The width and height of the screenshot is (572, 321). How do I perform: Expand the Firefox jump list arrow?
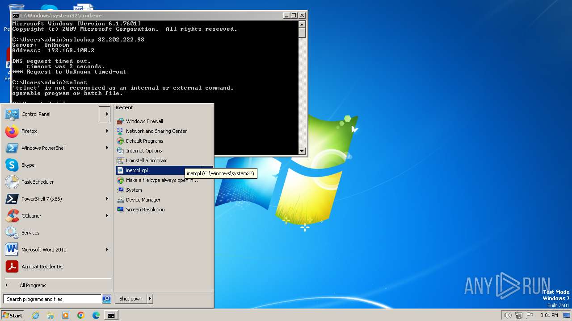[107, 131]
